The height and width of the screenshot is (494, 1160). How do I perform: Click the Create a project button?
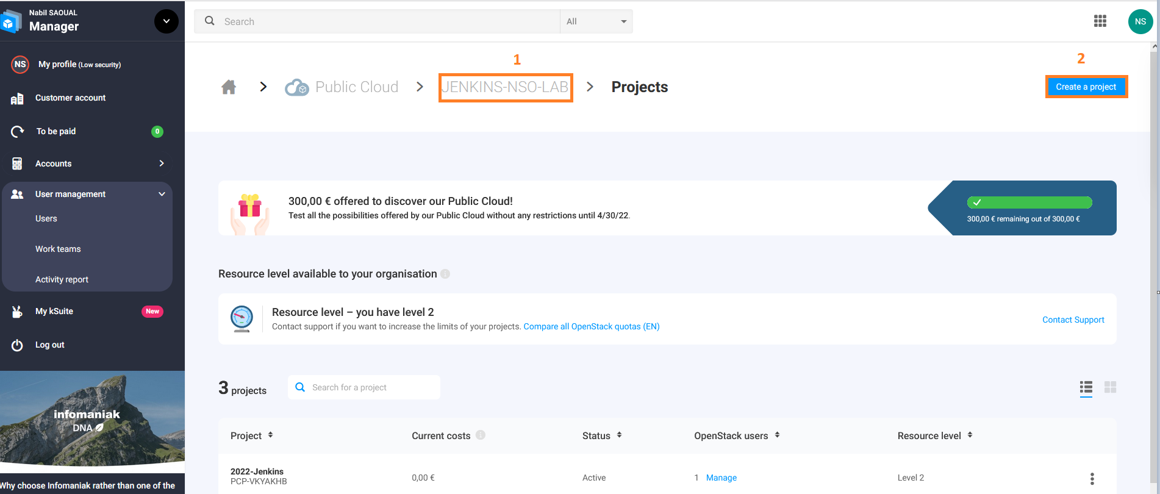(1086, 87)
